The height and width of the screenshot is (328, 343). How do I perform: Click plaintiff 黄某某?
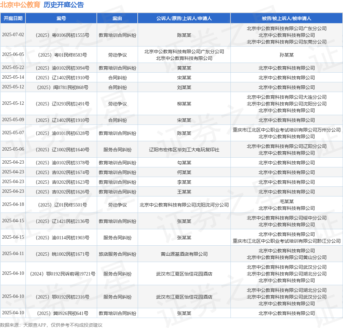(184, 68)
